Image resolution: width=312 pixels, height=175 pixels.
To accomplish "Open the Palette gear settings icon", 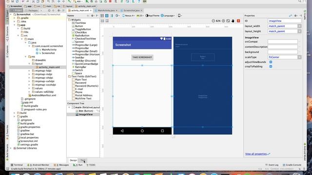I will pos(93,16).
